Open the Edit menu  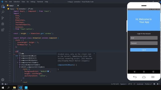10,2
